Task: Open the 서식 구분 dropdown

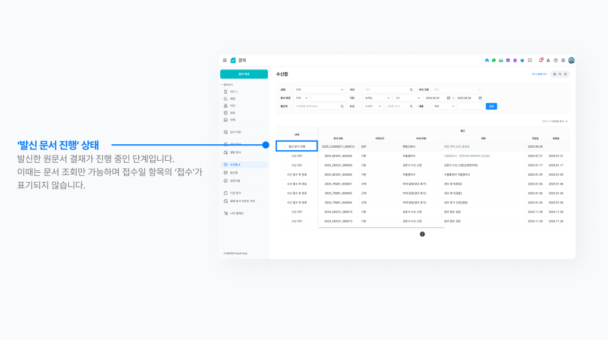Action: 457,90
